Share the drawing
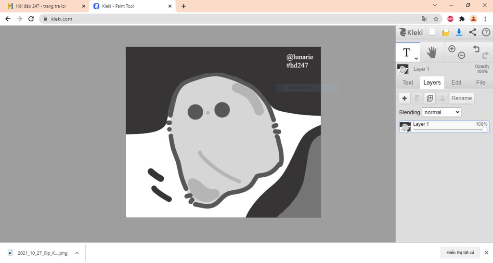 tap(473, 32)
